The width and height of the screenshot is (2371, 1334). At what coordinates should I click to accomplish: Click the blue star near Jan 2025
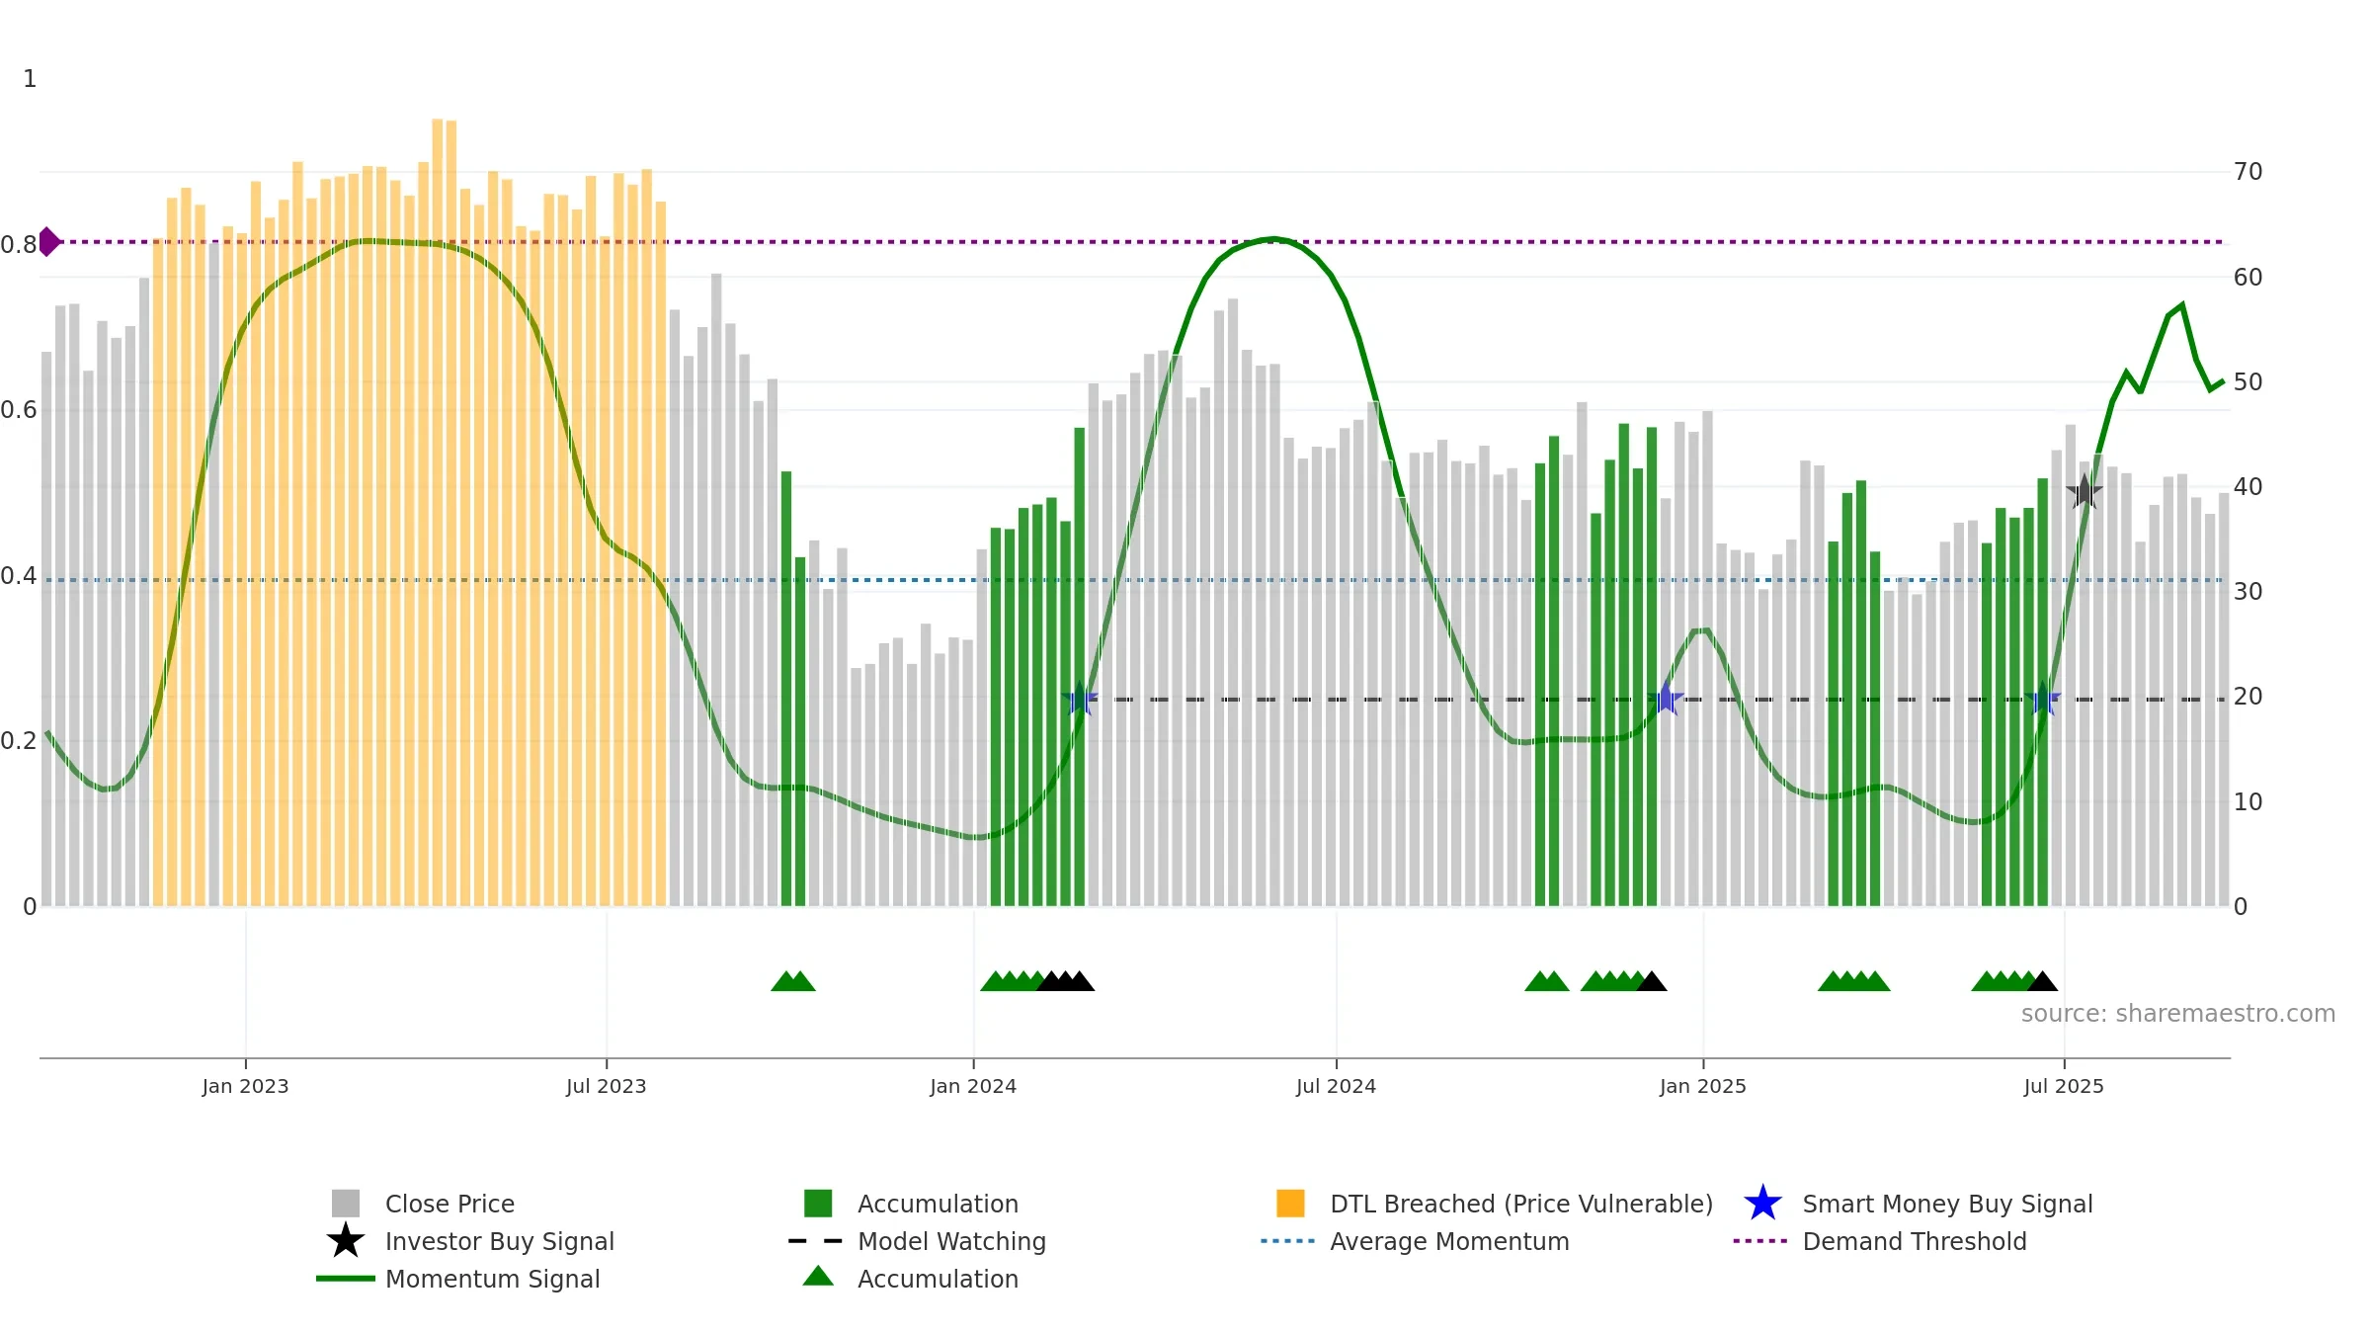[x=1666, y=699]
